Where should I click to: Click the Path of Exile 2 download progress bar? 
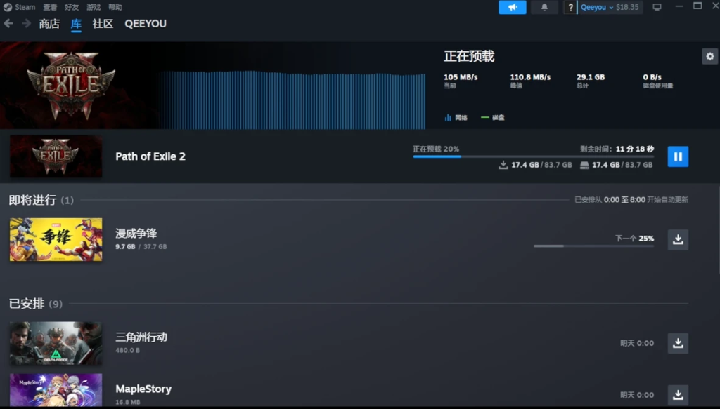(x=534, y=156)
